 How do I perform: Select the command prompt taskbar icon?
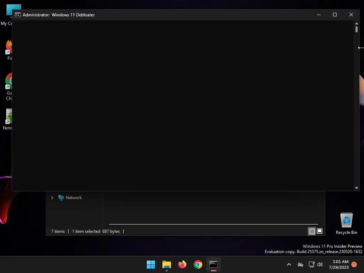click(214, 264)
